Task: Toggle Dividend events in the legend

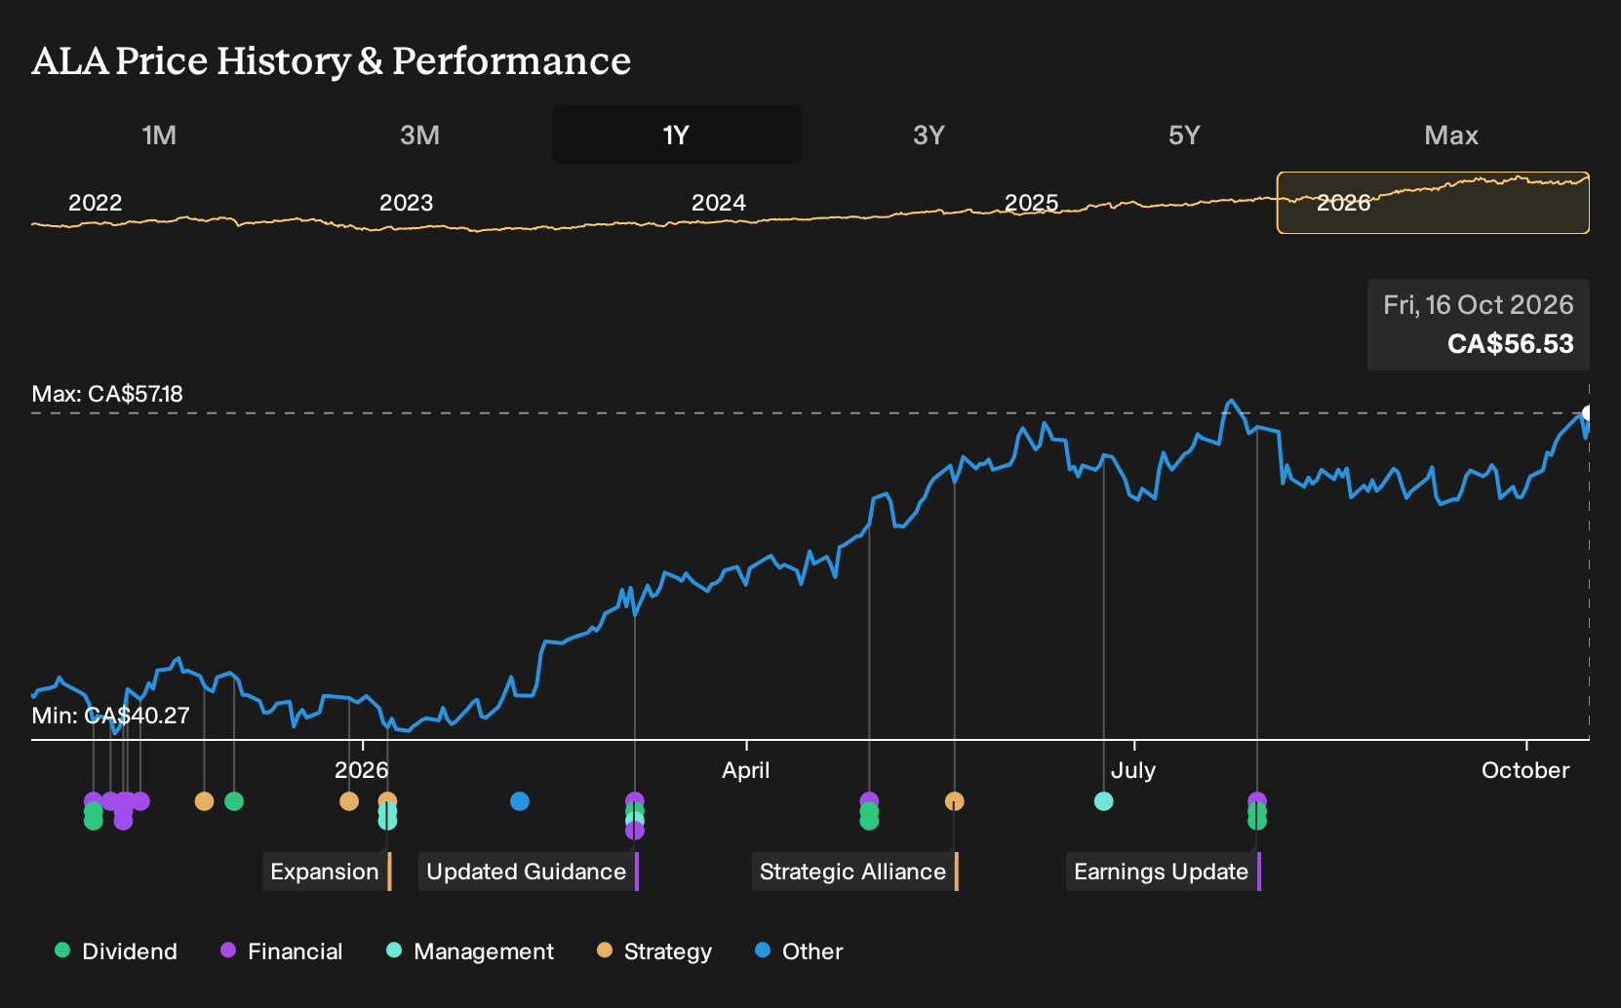Action: 116,951
